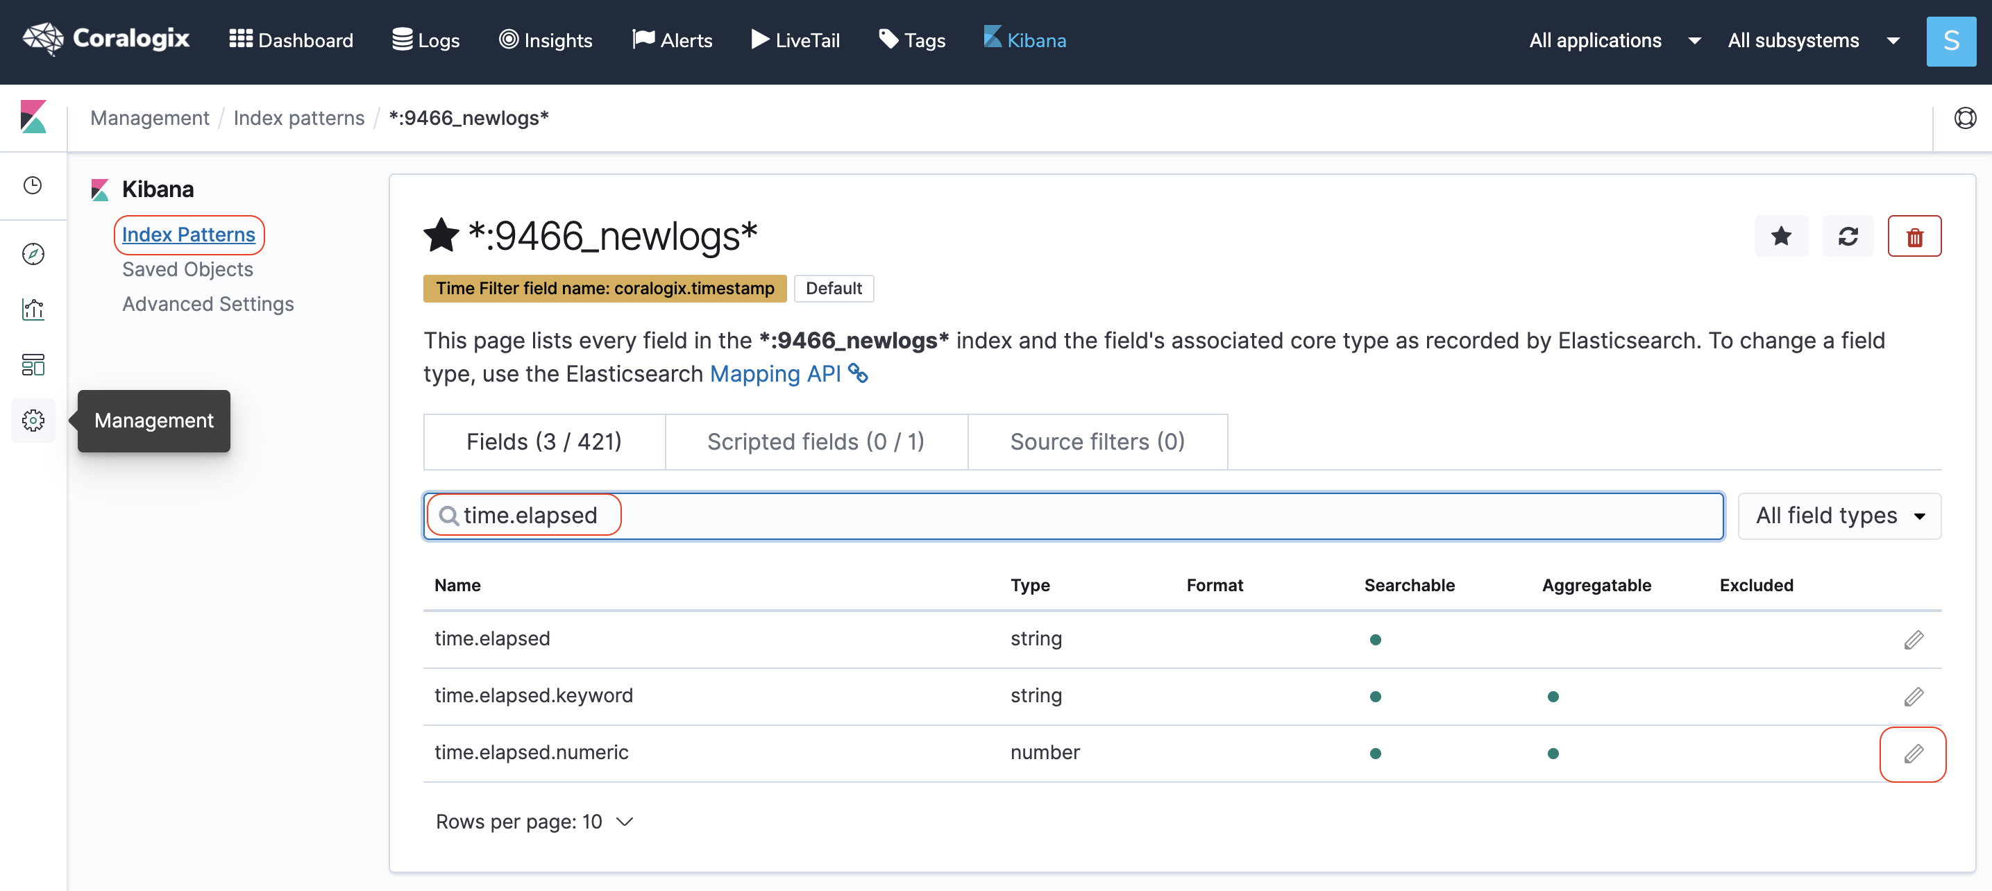Open the LiveTail menu item
The height and width of the screenshot is (891, 1992).
coord(795,40)
